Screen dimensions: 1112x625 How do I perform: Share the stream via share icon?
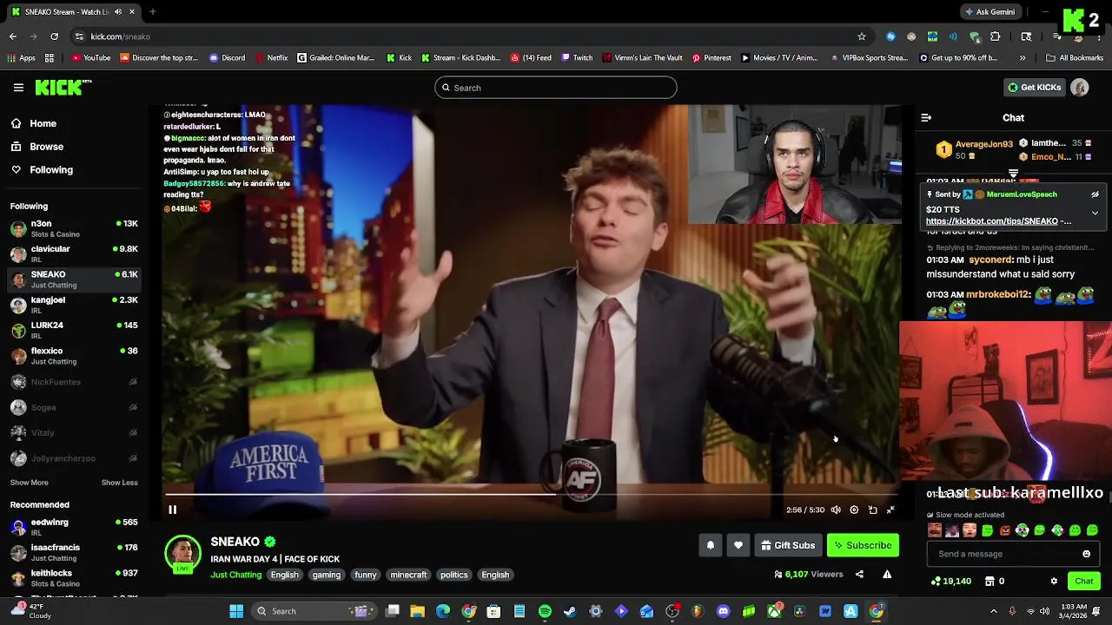pyautogui.click(x=859, y=574)
